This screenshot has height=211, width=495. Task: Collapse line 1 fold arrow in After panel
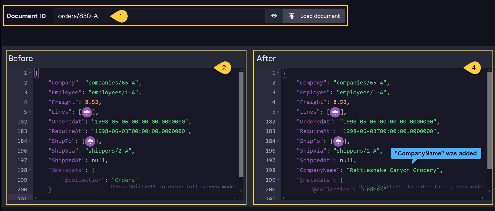coord(278,73)
